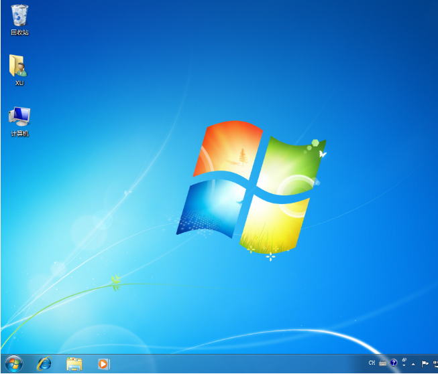
Task: Click empty taskbar area beside Media Player
Action: [x=235, y=364]
